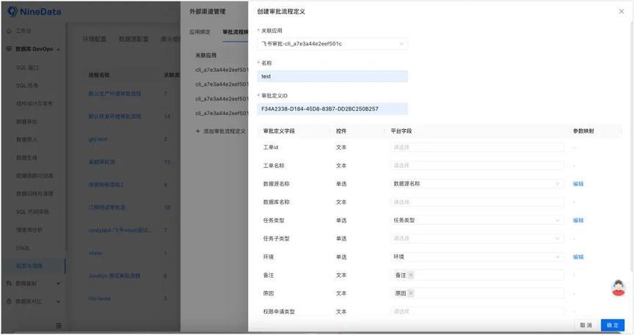The width and height of the screenshot is (634, 335).
Task: Expand the 数据源名称 platform field dropdown
Action: click(x=477, y=183)
